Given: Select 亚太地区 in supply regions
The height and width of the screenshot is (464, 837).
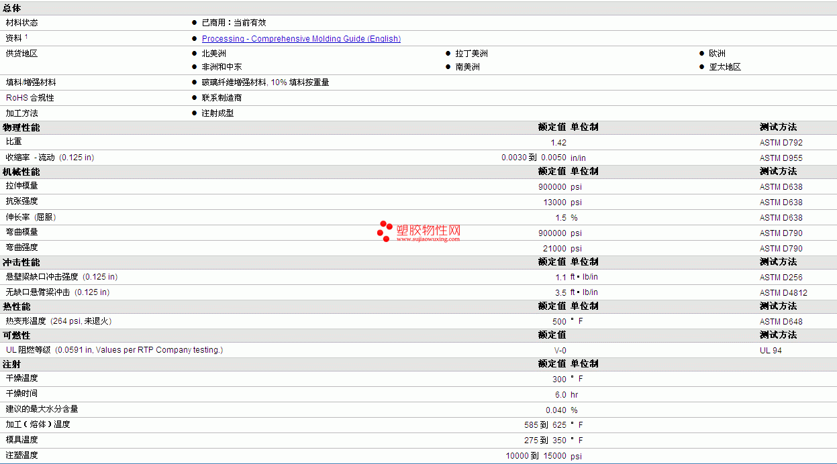Looking at the screenshot, I should pos(726,67).
